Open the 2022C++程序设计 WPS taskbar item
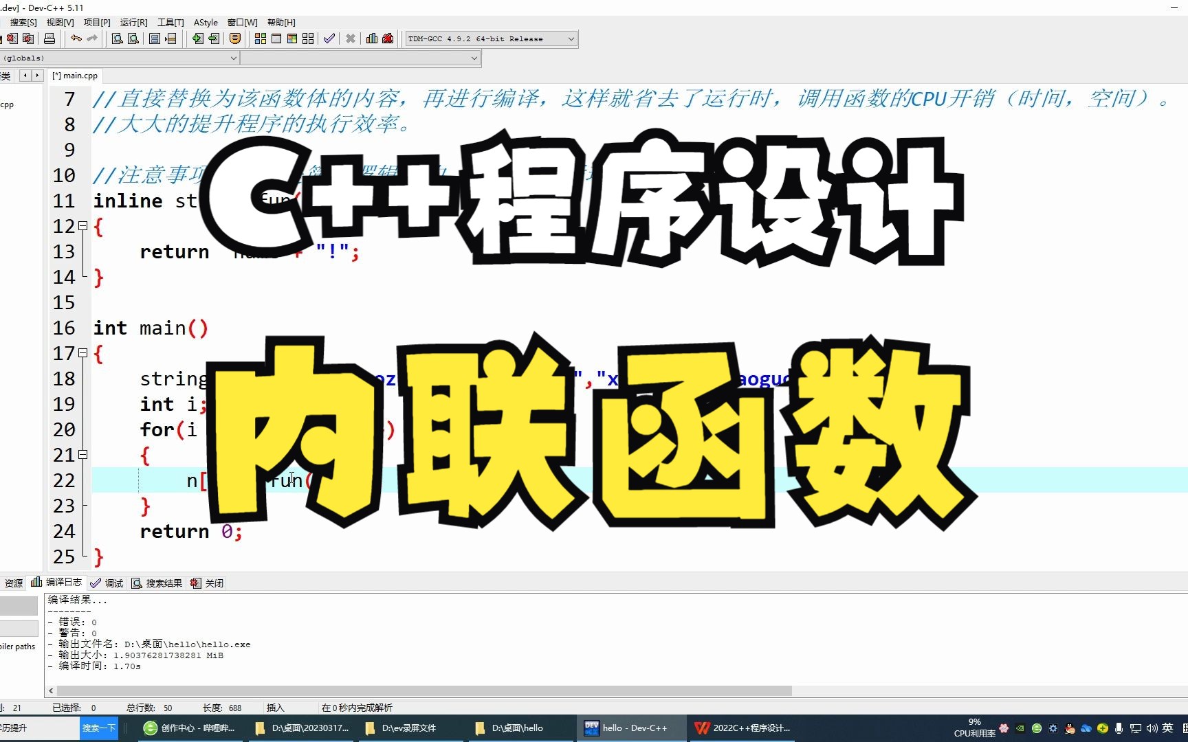The height and width of the screenshot is (742, 1188). 742,728
